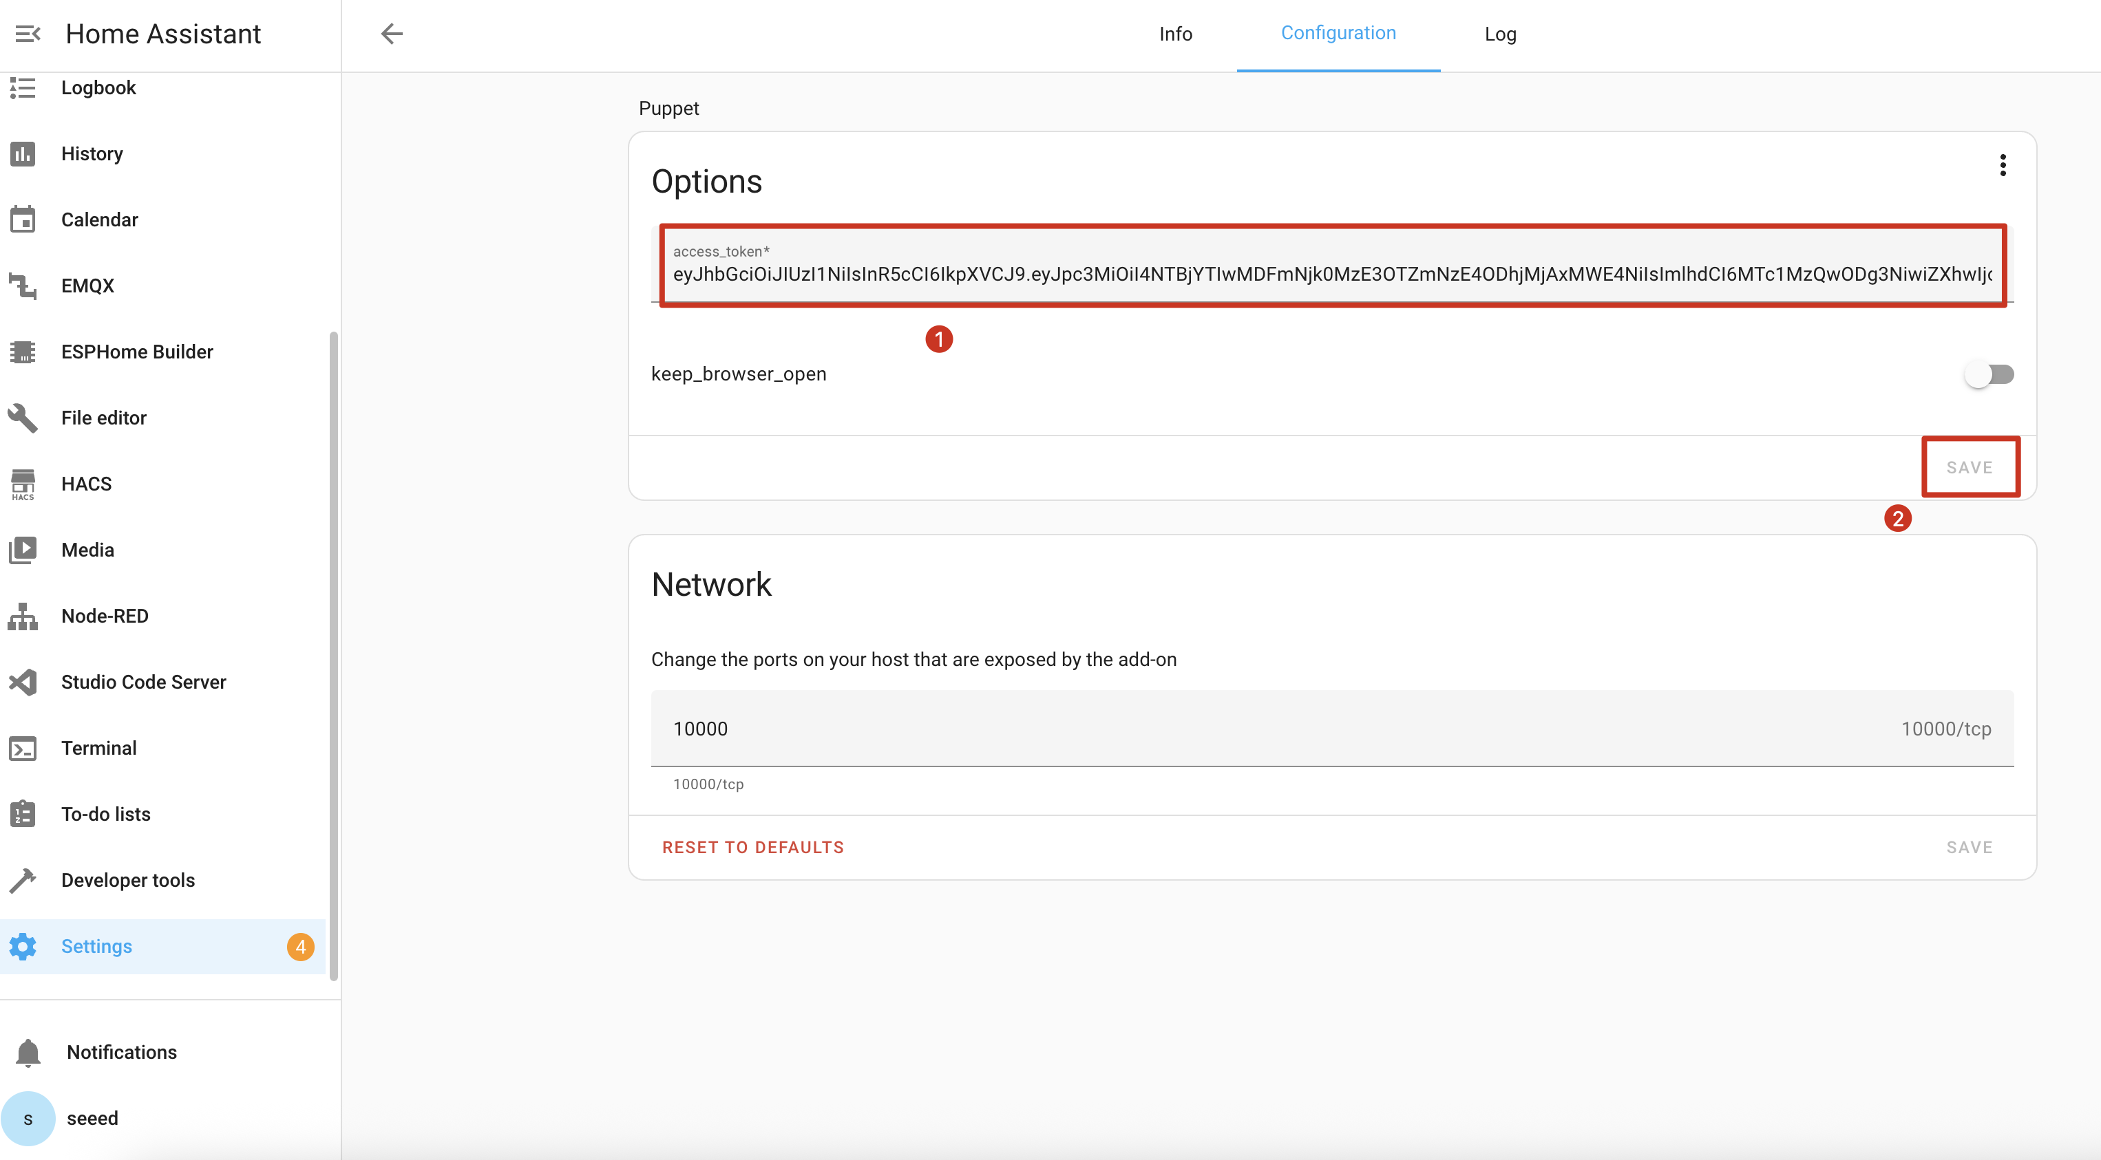The height and width of the screenshot is (1160, 2101).
Task: Click the Notifications bell icon
Action: 28,1053
